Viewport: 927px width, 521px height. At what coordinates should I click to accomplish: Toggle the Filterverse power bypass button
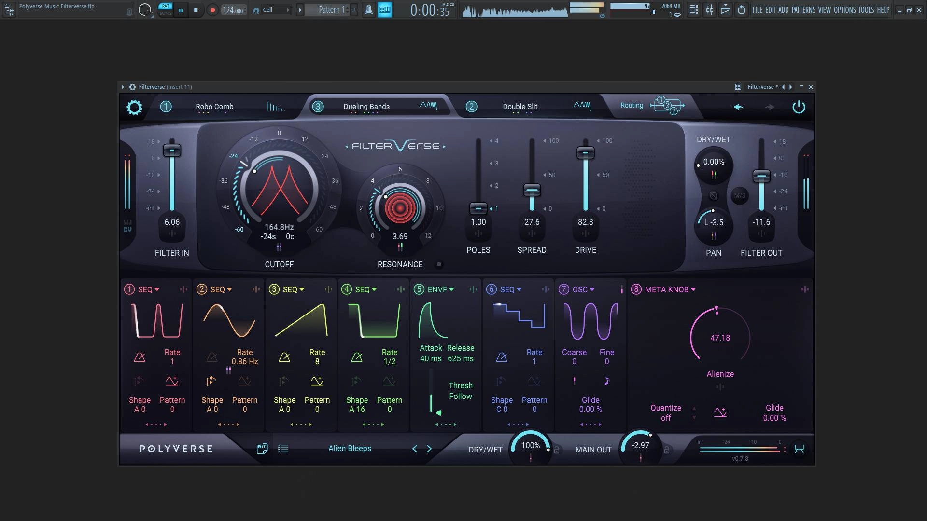pos(799,107)
